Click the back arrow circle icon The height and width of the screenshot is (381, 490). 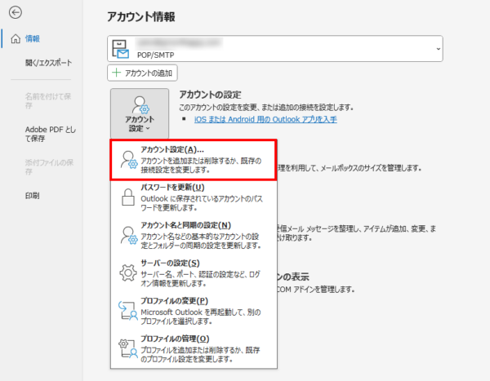coord(15,13)
